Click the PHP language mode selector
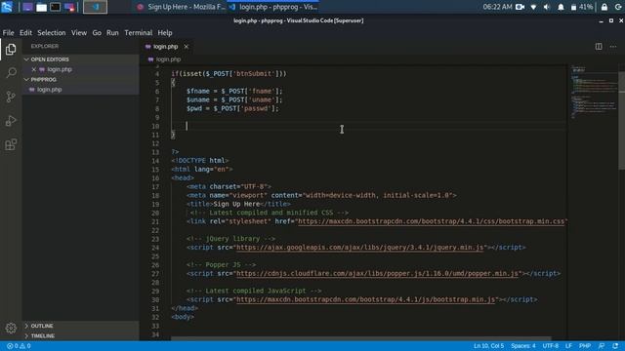The height and width of the screenshot is (351, 625). [585, 346]
